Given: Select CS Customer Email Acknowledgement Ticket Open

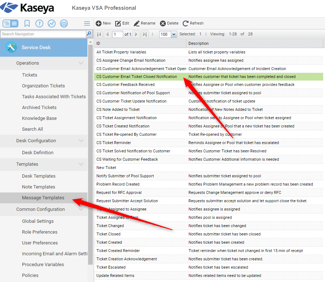Looking at the screenshot, I should point(209,69).
